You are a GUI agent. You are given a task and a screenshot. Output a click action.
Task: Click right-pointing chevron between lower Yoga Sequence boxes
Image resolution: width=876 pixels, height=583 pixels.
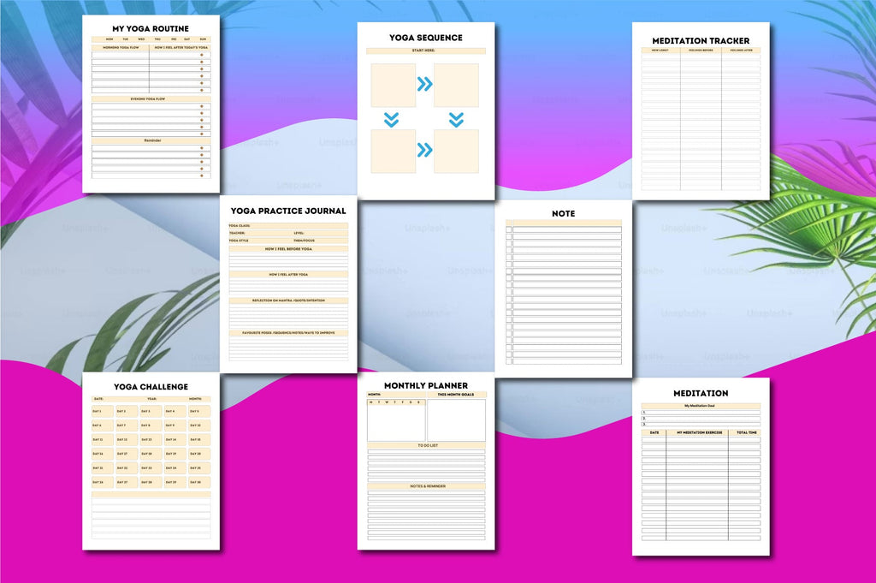coord(424,150)
